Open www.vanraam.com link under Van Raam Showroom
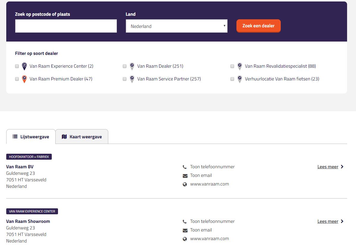Viewport: 356px width, 249px height. coord(210,239)
